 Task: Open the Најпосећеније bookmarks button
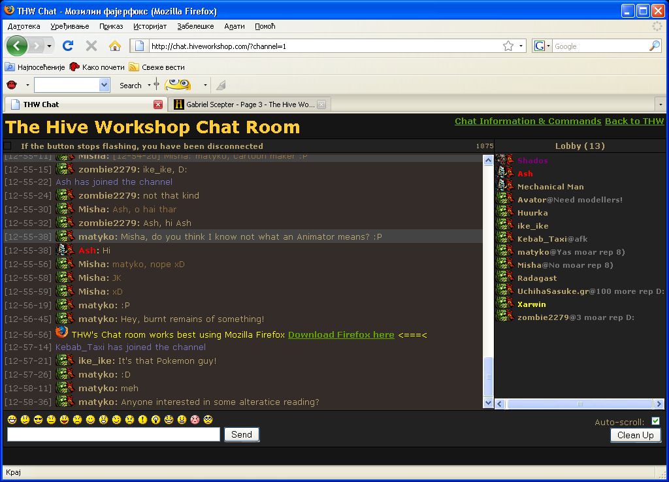[35, 67]
